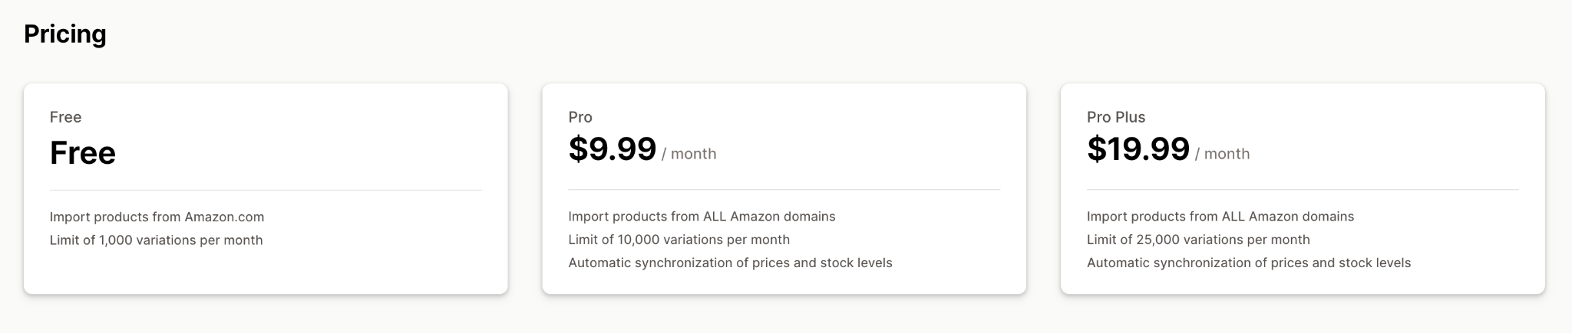Select the Free plan card title
Image resolution: width=1572 pixels, height=333 pixels.
point(65,117)
